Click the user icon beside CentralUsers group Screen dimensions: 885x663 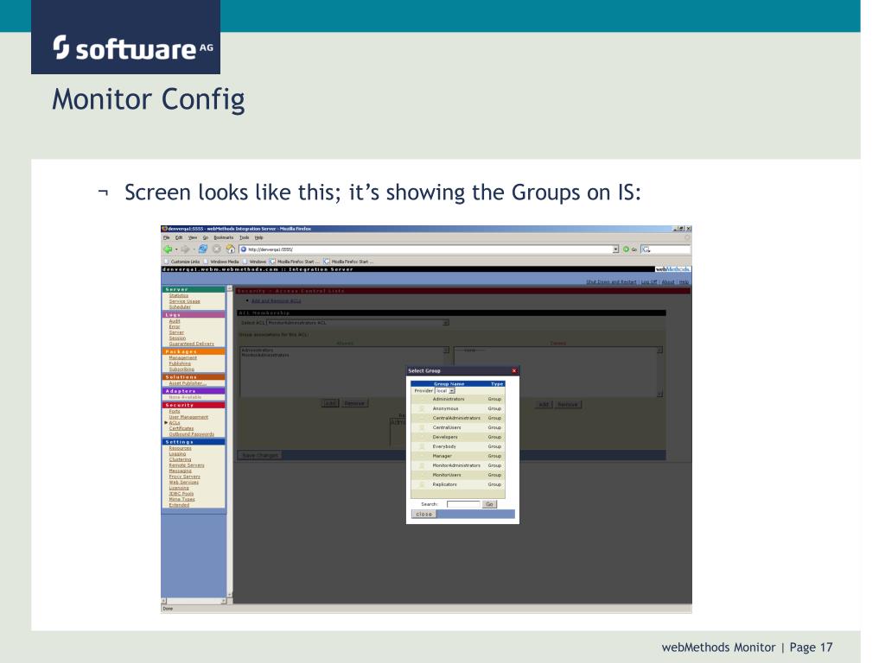coord(422,427)
